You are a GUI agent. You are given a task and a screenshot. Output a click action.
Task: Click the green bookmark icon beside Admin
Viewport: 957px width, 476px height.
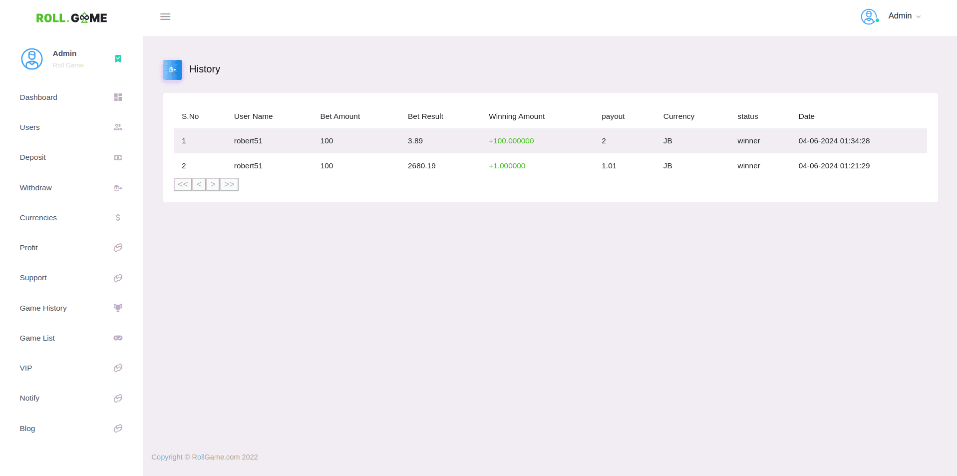click(118, 59)
